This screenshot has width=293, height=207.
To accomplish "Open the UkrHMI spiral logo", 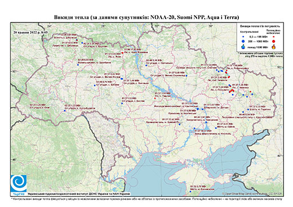I will click(19, 183).
